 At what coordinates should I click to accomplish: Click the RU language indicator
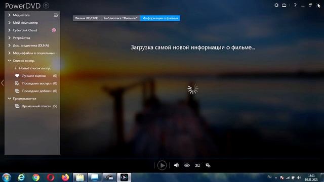tap(269, 177)
